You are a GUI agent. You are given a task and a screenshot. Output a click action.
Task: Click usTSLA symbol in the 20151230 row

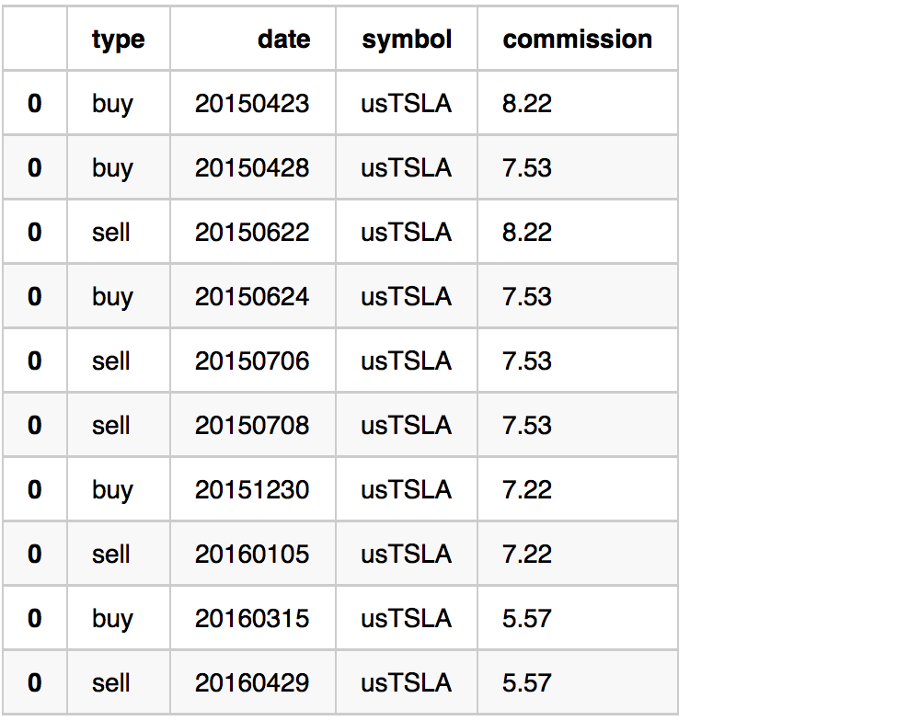(406, 490)
